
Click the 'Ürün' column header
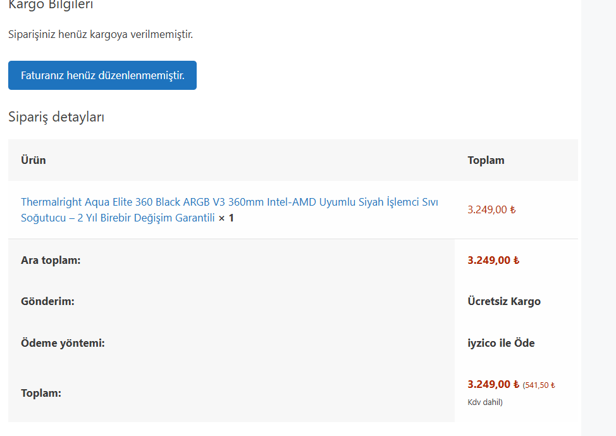(x=34, y=160)
